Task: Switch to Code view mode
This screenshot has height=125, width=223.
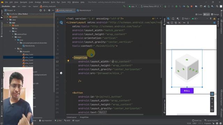Action: coord(199,15)
